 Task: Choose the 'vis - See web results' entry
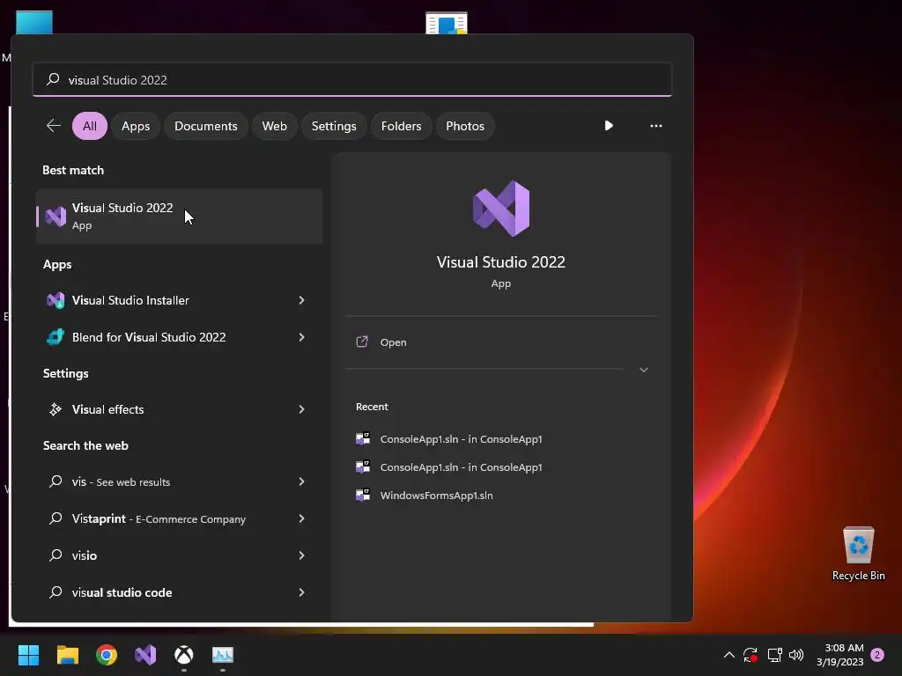point(179,481)
